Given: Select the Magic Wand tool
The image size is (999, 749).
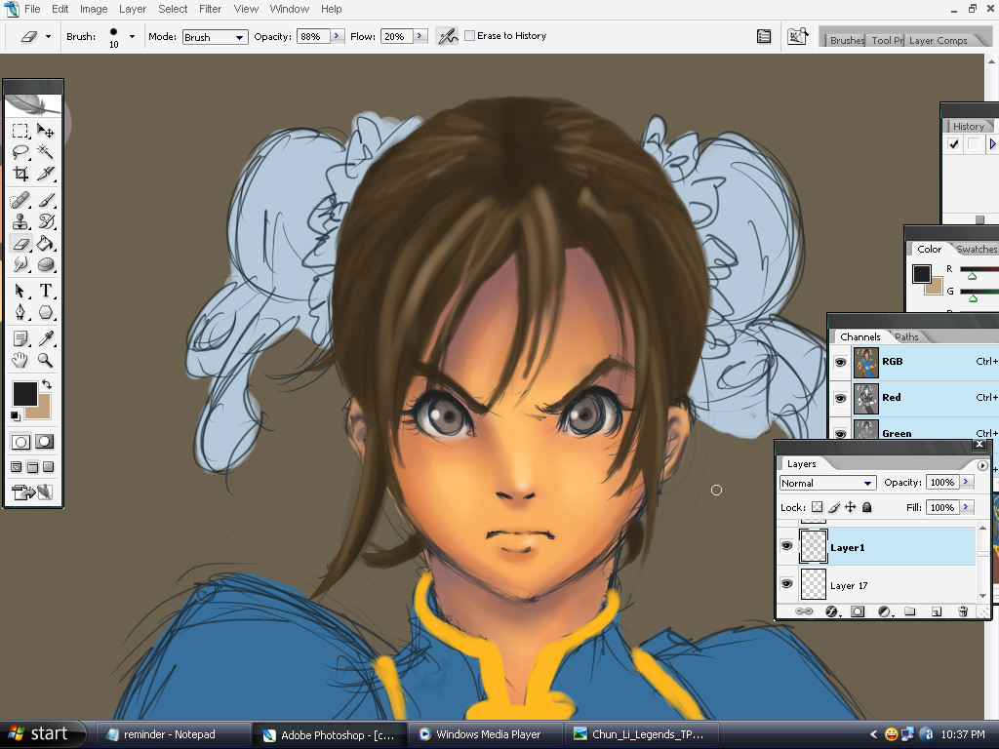Looking at the screenshot, I should (45, 151).
